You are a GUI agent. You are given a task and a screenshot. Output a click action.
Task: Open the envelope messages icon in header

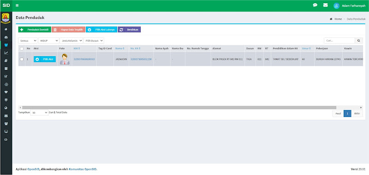point(325,5)
